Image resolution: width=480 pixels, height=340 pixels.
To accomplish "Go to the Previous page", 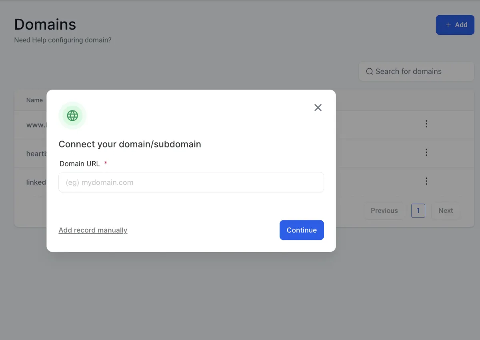I will coord(384,211).
